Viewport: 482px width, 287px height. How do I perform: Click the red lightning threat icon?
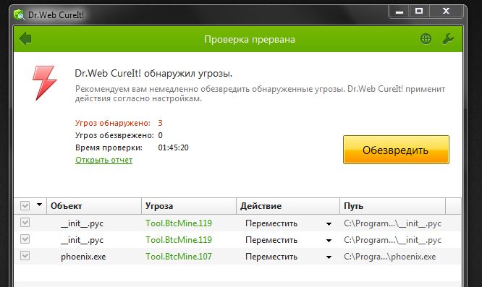tap(45, 83)
